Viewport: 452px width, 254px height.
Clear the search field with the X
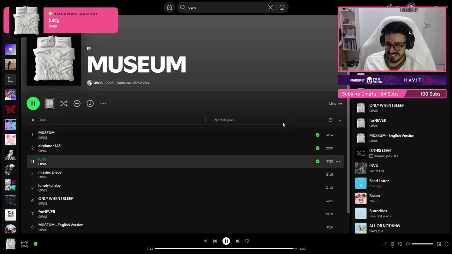coord(270,7)
